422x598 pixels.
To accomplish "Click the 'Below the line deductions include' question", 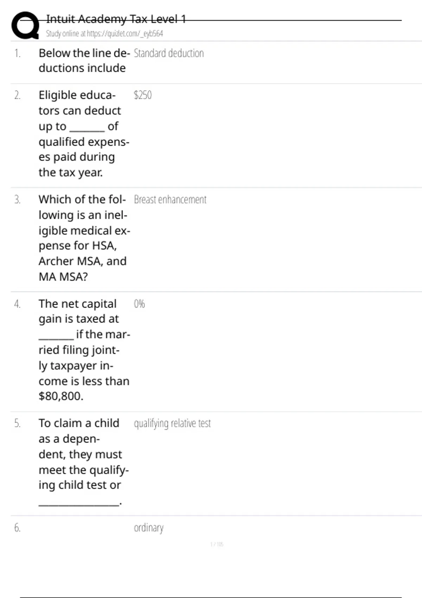I will tap(84, 61).
